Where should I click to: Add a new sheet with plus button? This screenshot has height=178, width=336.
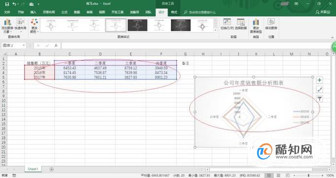(x=51, y=169)
